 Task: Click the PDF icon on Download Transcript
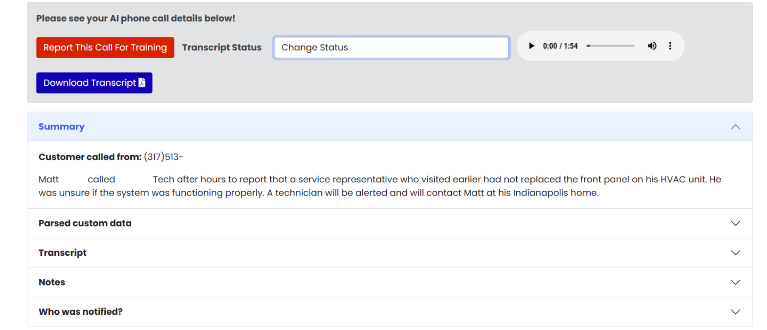click(142, 82)
